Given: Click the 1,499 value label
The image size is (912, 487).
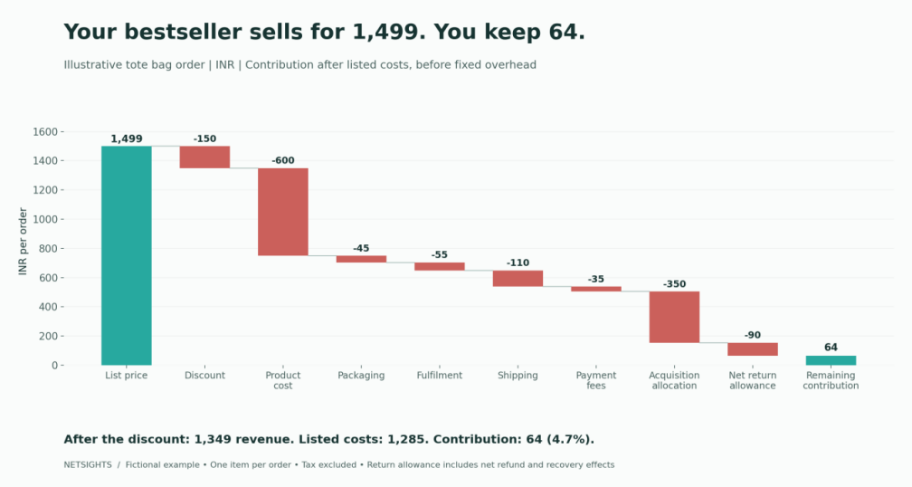Looking at the screenshot, I should 127,138.
